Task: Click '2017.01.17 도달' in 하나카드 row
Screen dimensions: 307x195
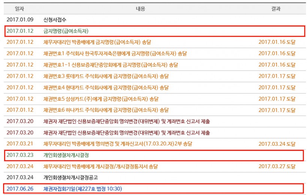Action: (277, 110)
